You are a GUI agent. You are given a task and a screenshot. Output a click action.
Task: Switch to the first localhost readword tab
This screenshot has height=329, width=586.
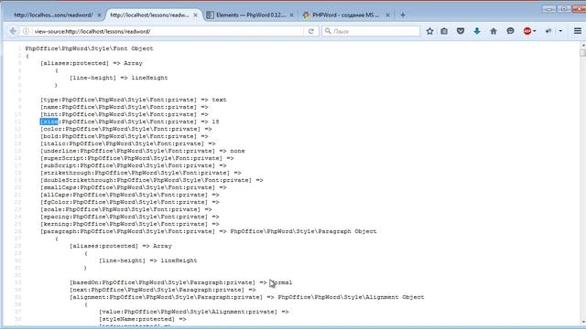tap(53, 15)
